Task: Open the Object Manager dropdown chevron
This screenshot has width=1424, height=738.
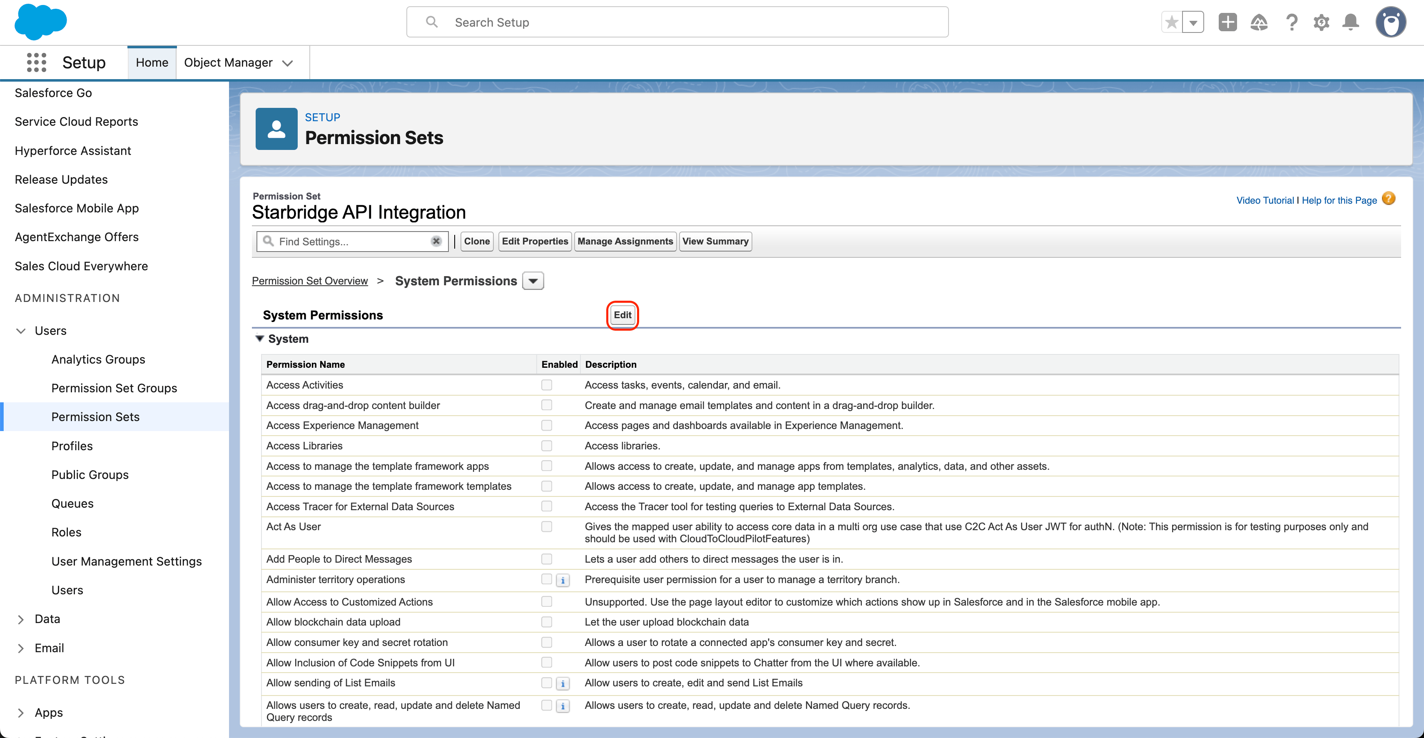Action: (x=287, y=63)
